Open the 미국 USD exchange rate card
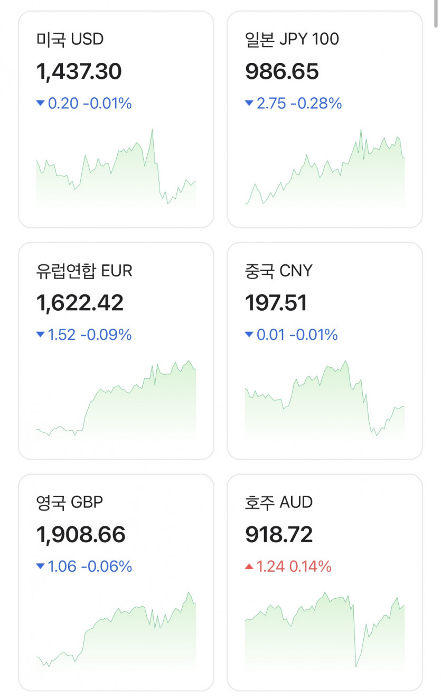The image size is (441, 696). (116, 119)
